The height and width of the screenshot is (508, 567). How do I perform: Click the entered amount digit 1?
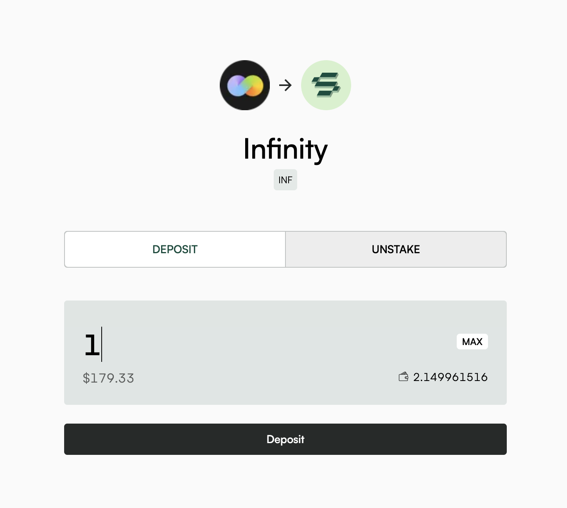click(x=92, y=345)
